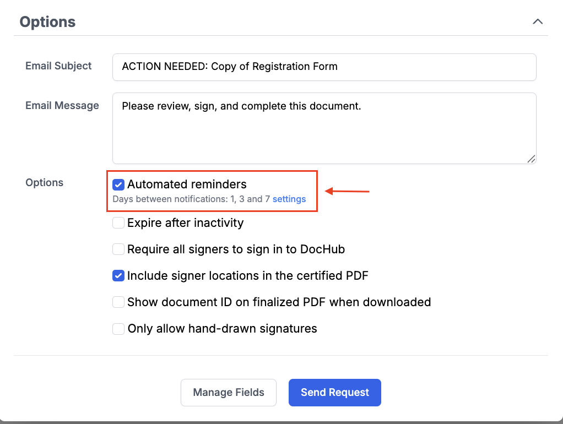The width and height of the screenshot is (563, 424).
Task: Click the red arrow pointing at reminders
Action: (x=347, y=192)
